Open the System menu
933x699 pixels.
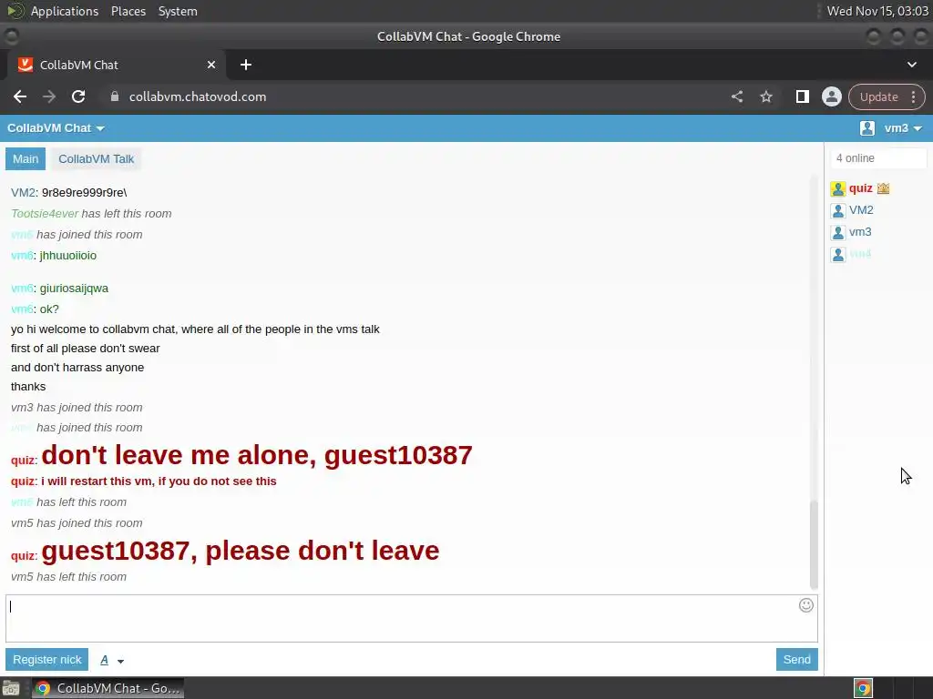pos(178,11)
